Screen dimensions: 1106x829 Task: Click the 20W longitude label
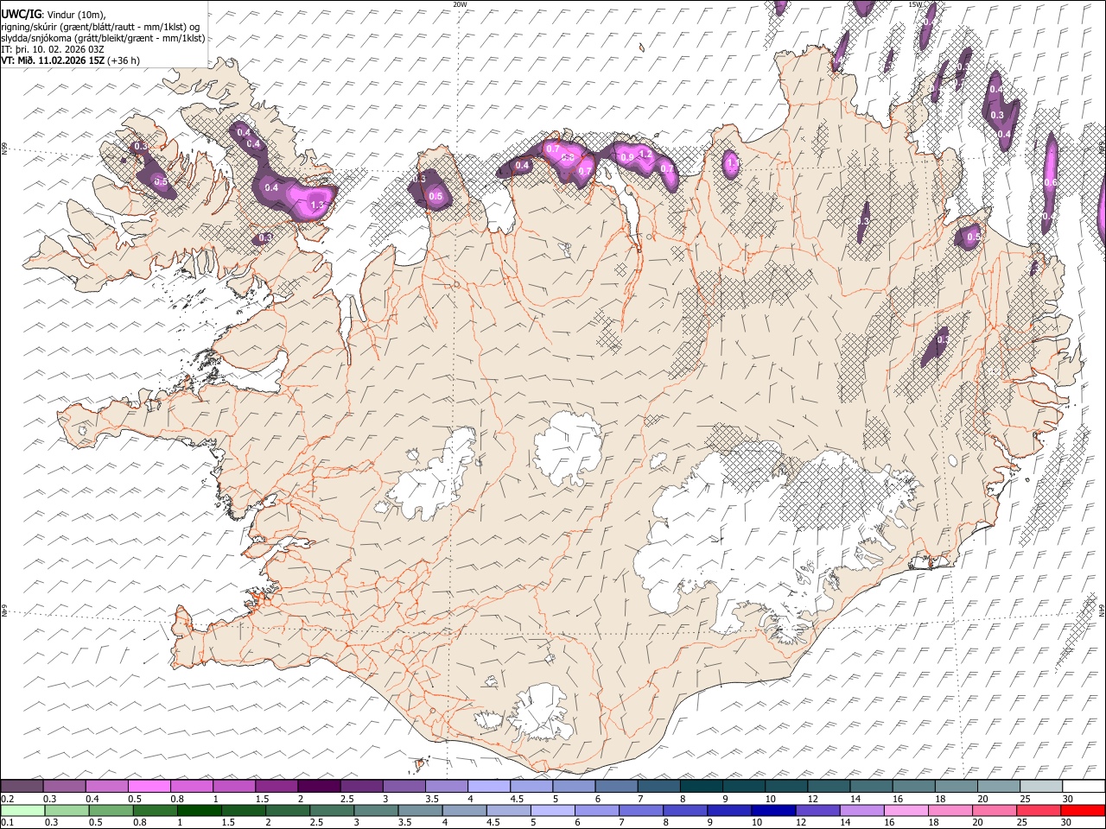460,4
